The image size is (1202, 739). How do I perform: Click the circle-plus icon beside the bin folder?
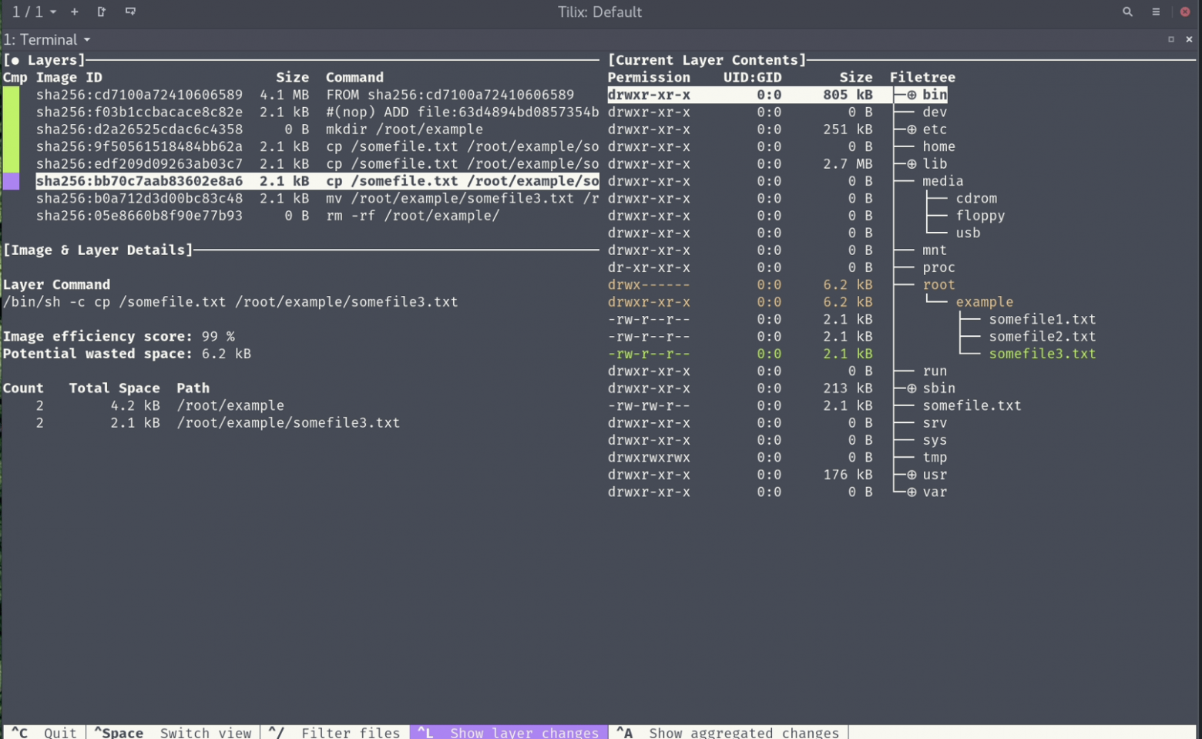pos(912,95)
